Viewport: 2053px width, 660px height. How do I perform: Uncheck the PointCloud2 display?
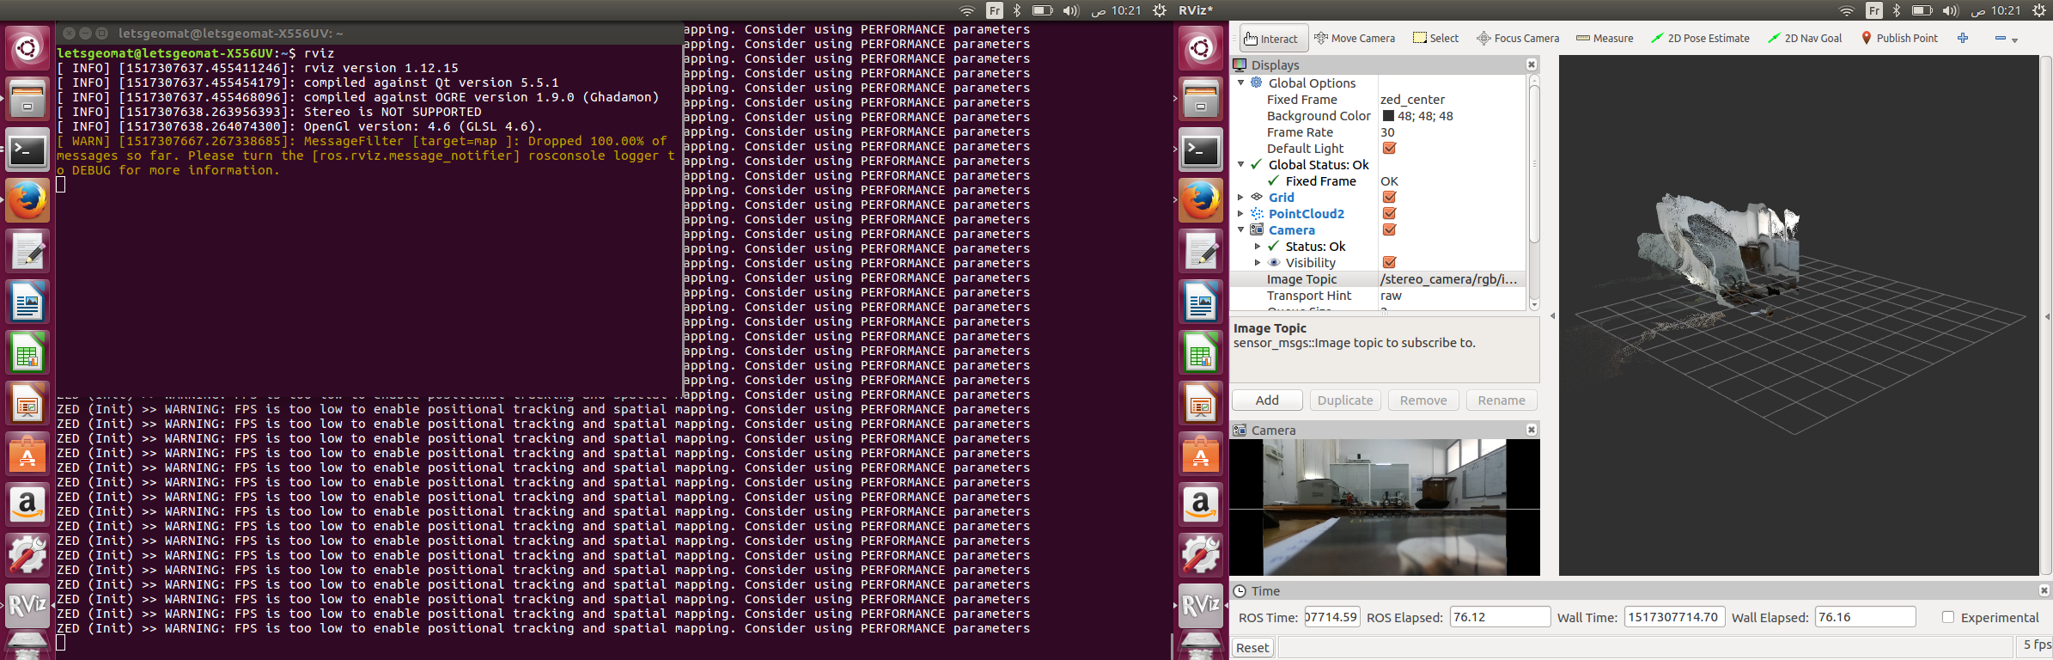click(x=1389, y=214)
